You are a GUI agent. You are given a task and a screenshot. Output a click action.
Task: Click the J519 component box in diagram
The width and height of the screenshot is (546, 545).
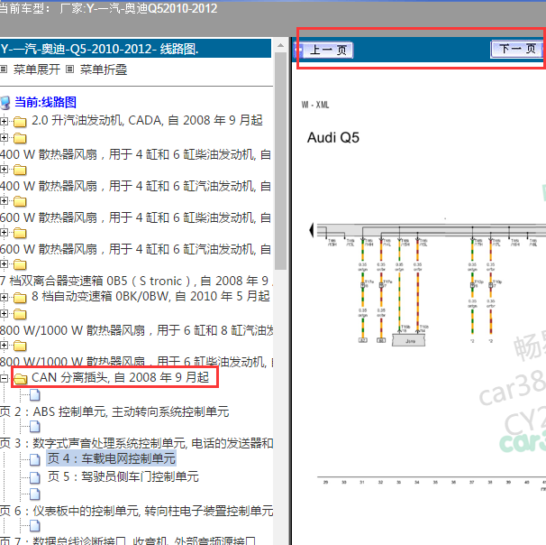tap(408, 340)
